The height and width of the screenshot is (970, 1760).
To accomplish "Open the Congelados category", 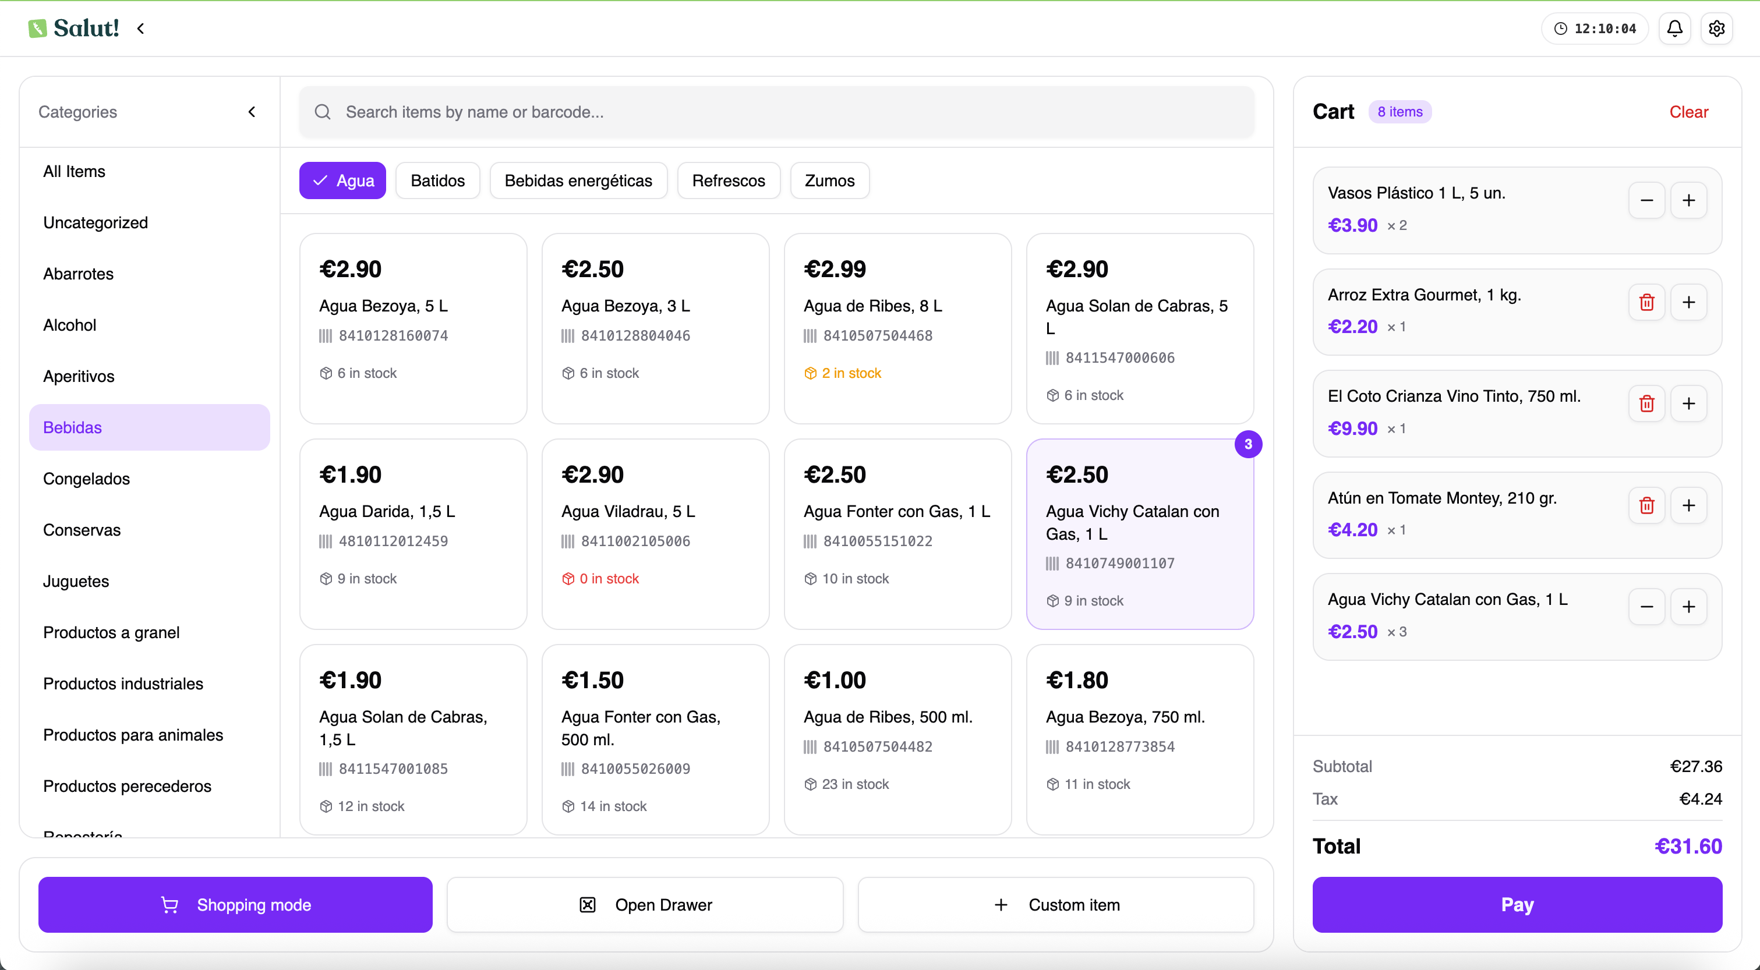I will tap(149, 478).
